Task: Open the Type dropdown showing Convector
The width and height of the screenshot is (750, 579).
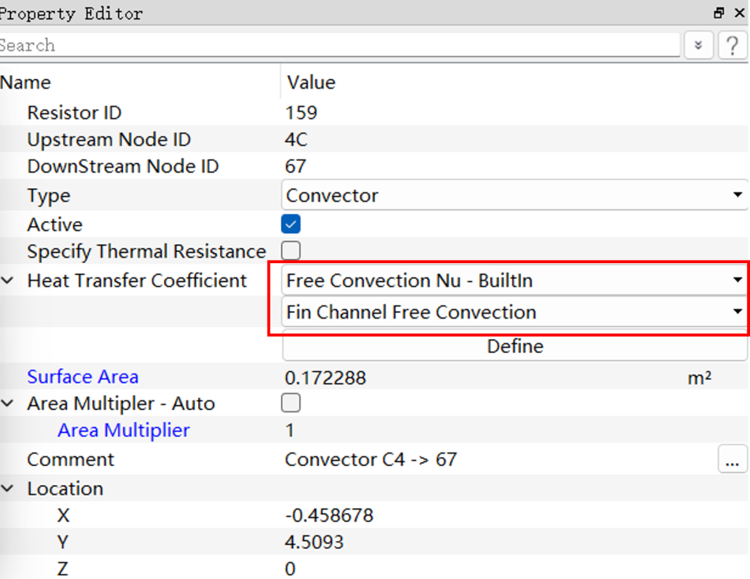Action: point(515,195)
